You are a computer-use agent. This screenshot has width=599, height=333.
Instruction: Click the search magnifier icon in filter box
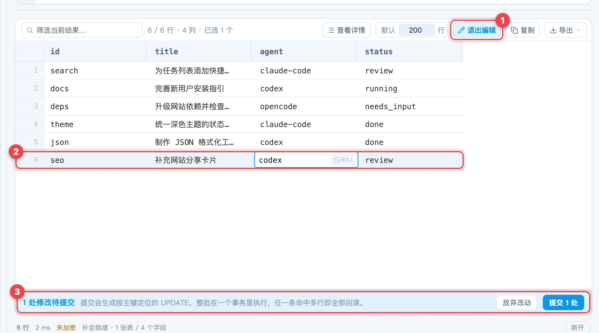(30, 30)
